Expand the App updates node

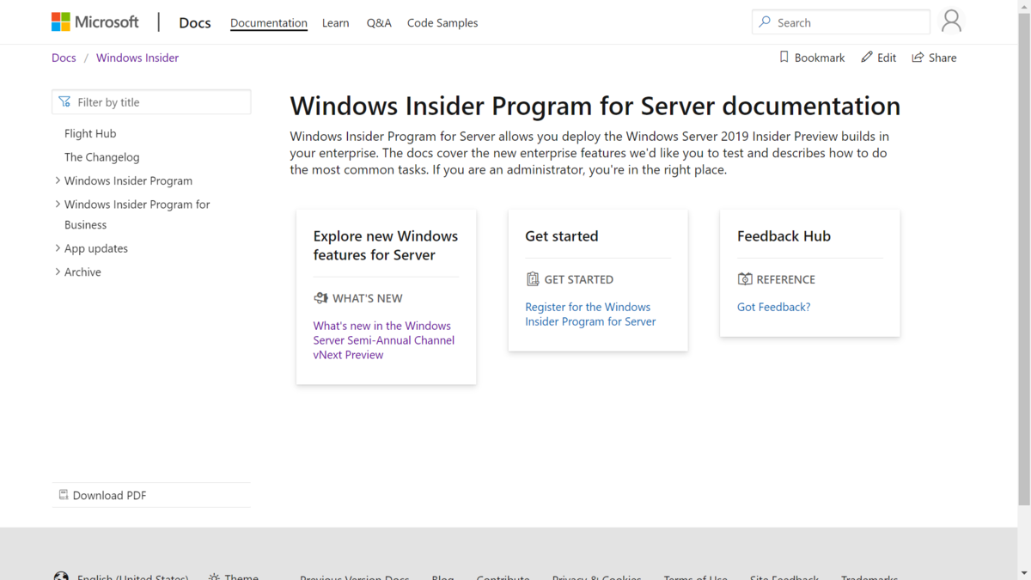click(58, 248)
